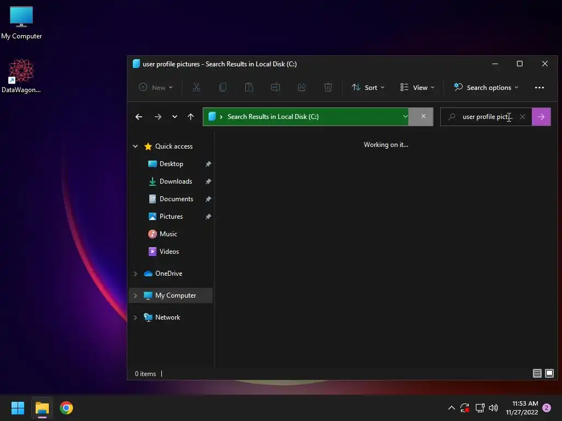Unpin Pictures using its pin icon
Screen dimensions: 562x421
[x=208, y=217]
